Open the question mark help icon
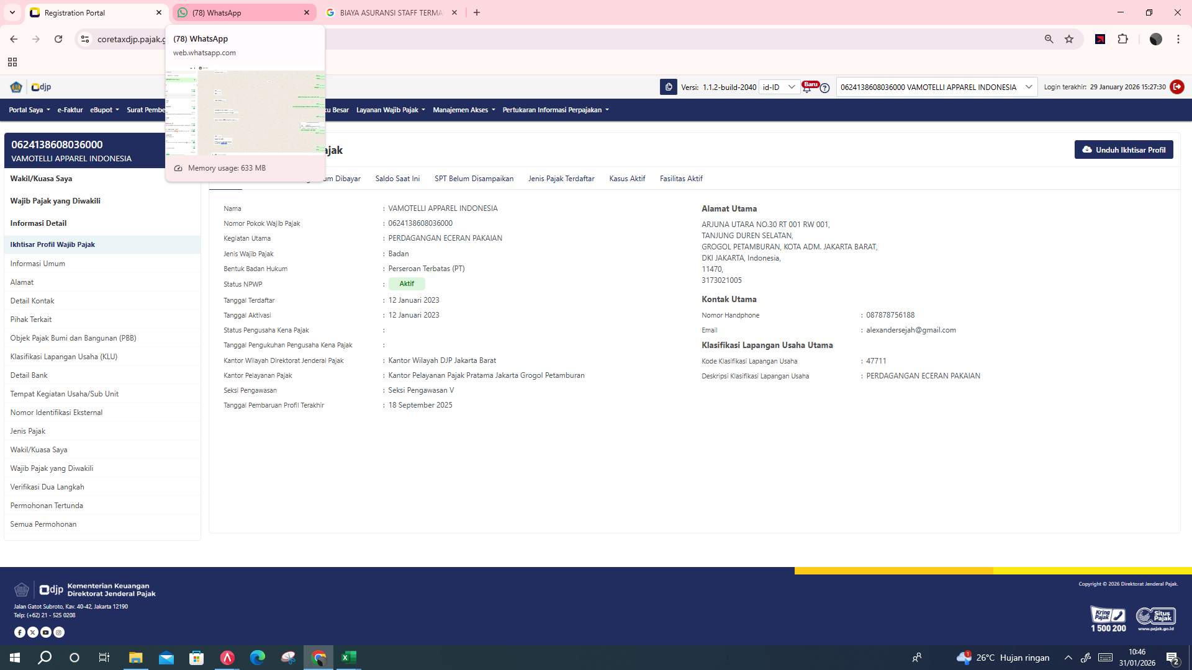This screenshot has width=1192, height=670. (x=824, y=87)
